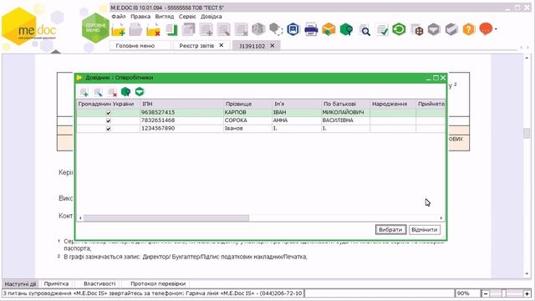This screenshot has height=301, width=535.
Task: Click the dialog horizontal scrollbar thumb
Action: 166,217
